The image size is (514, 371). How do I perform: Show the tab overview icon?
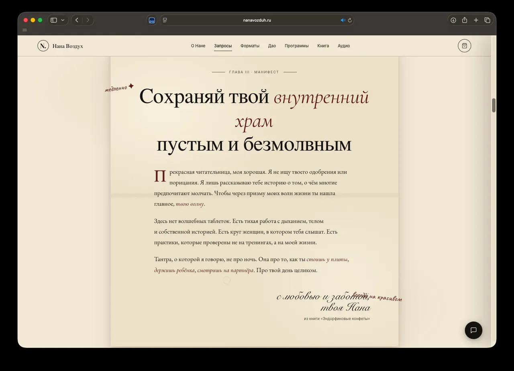[487, 20]
